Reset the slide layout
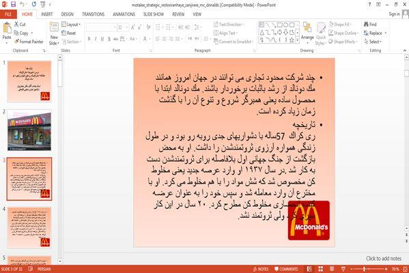The height and width of the screenshot is (273, 409). [68, 33]
